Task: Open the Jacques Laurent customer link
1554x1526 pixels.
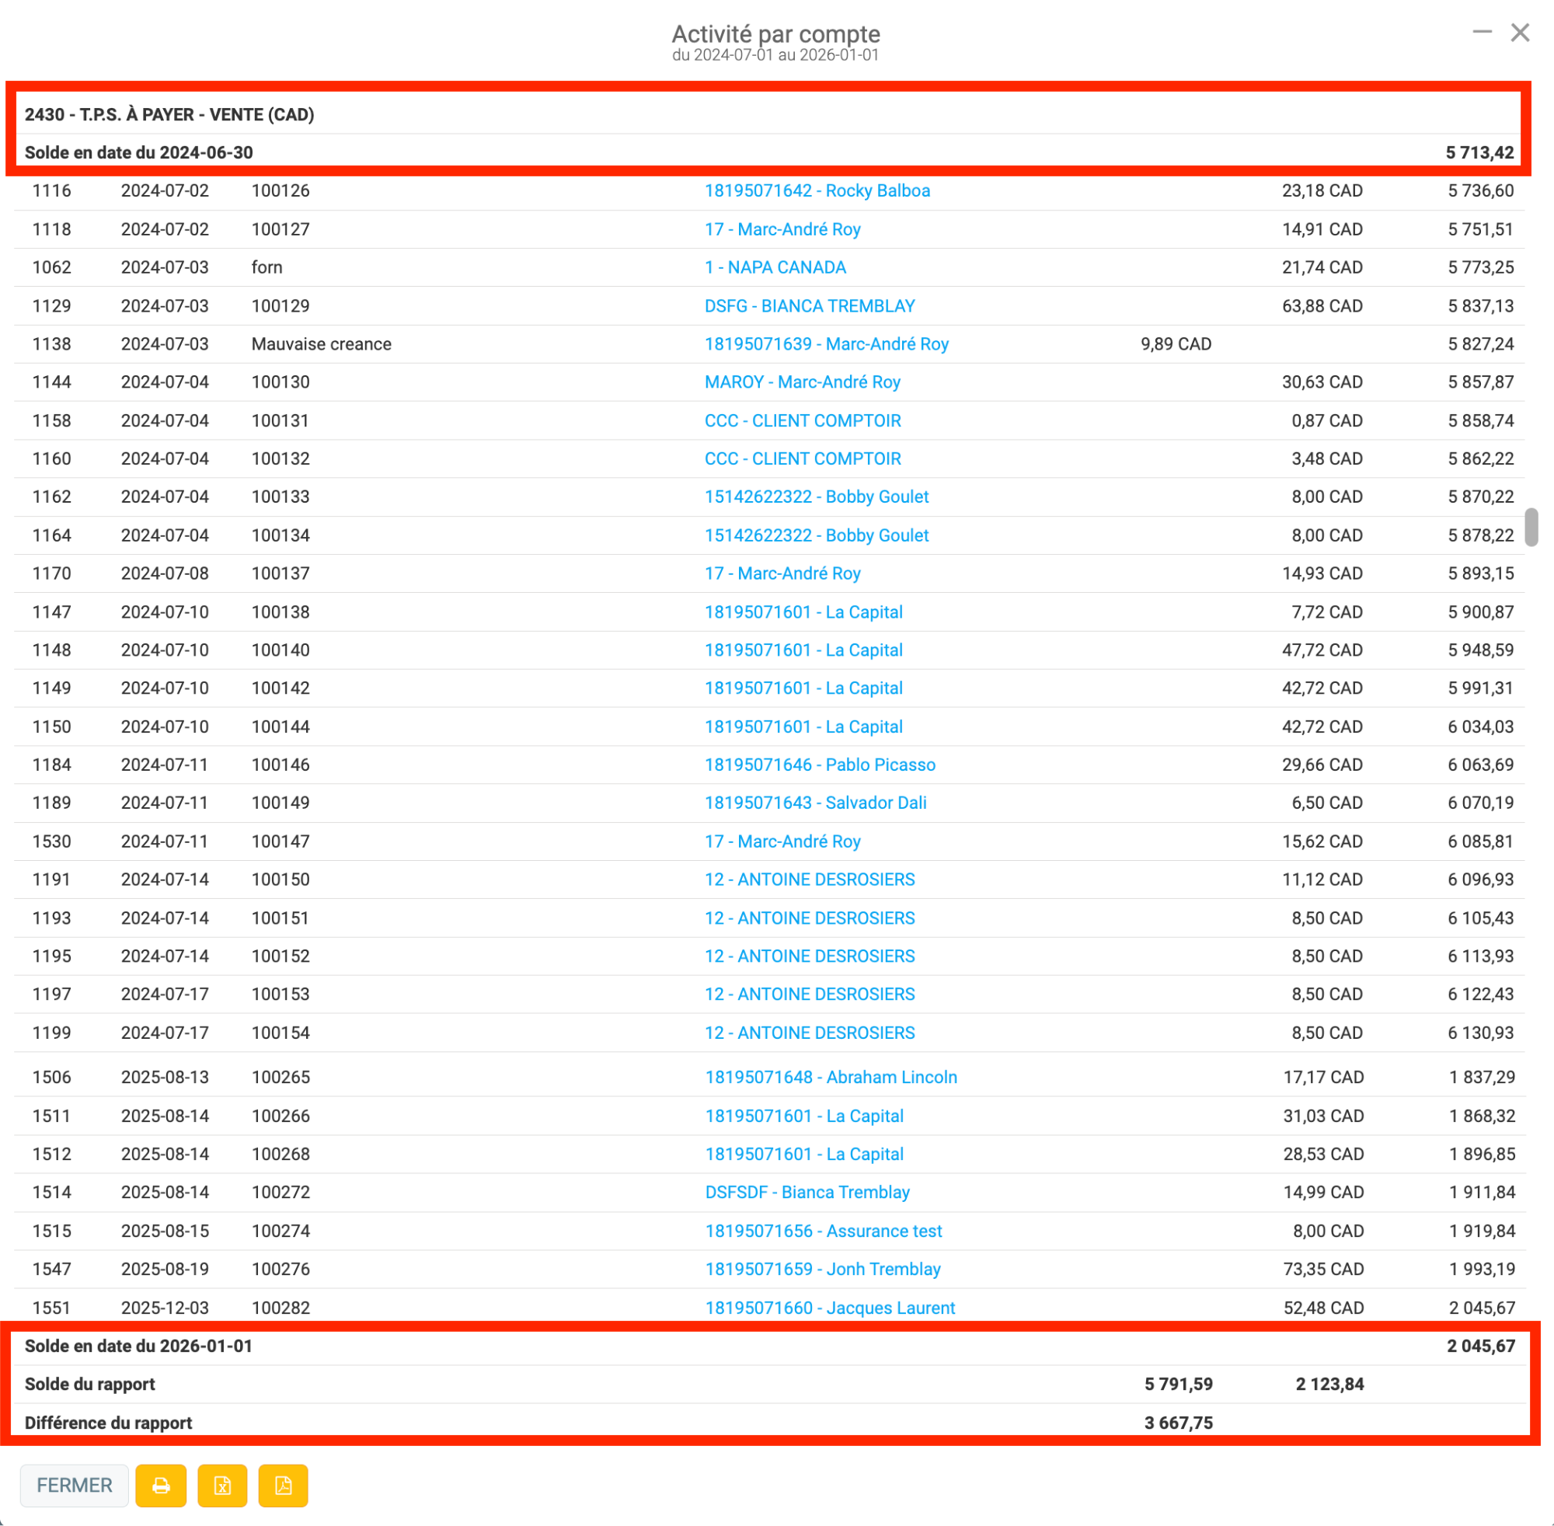Action: coord(830,1307)
